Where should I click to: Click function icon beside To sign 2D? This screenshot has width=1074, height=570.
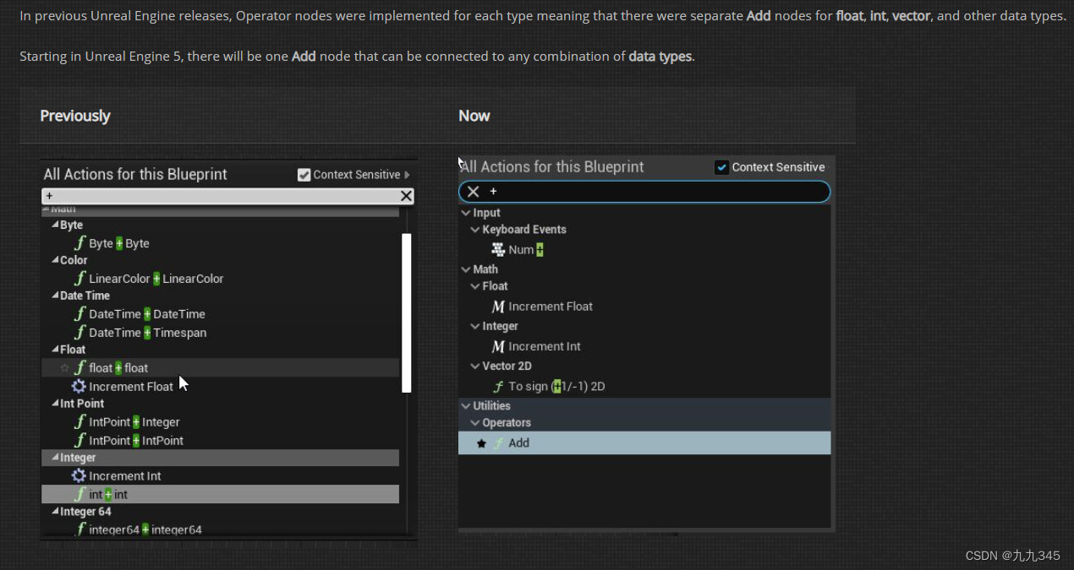[x=498, y=387]
